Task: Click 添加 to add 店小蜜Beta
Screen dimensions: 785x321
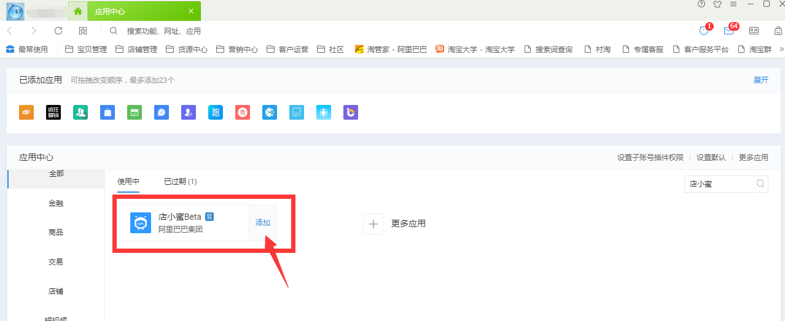Action: [263, 223]
